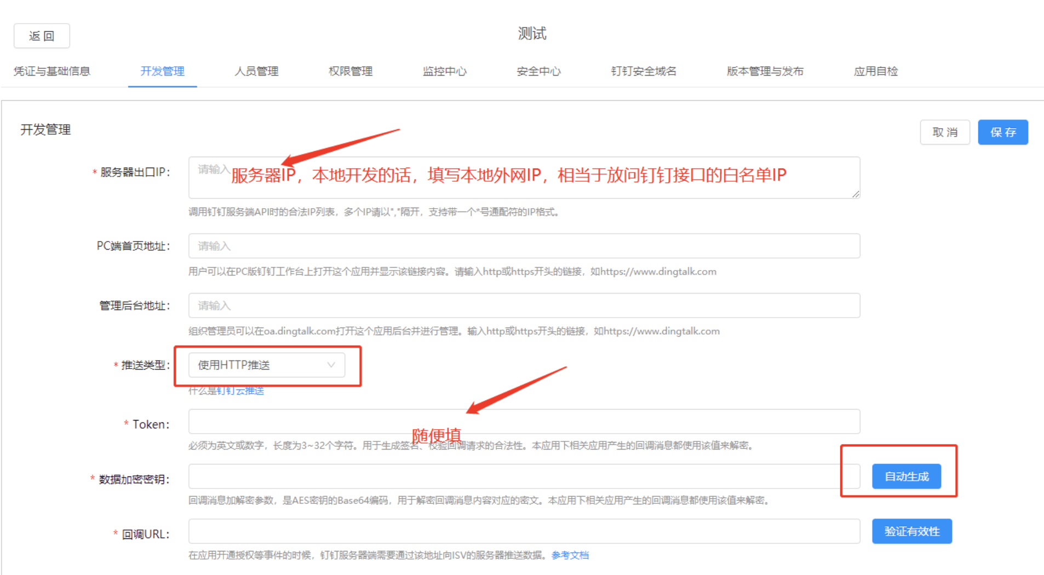Screen dimensions: 1044x575
Task: Open the 权限管理 tab
Action: (351, 71)
